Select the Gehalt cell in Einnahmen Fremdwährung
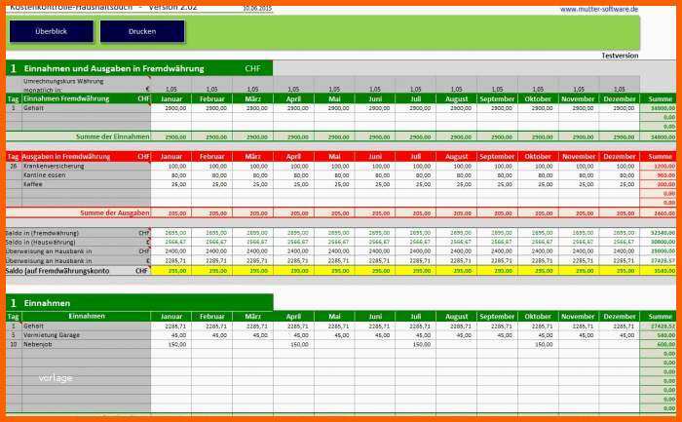This screenshot has height=422, width=682. click(x=34, y=108)
